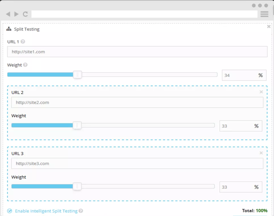Viewport: 274px width, 216px height.
Task: Open the browser hamburger menu
Action: coord(264,14)
